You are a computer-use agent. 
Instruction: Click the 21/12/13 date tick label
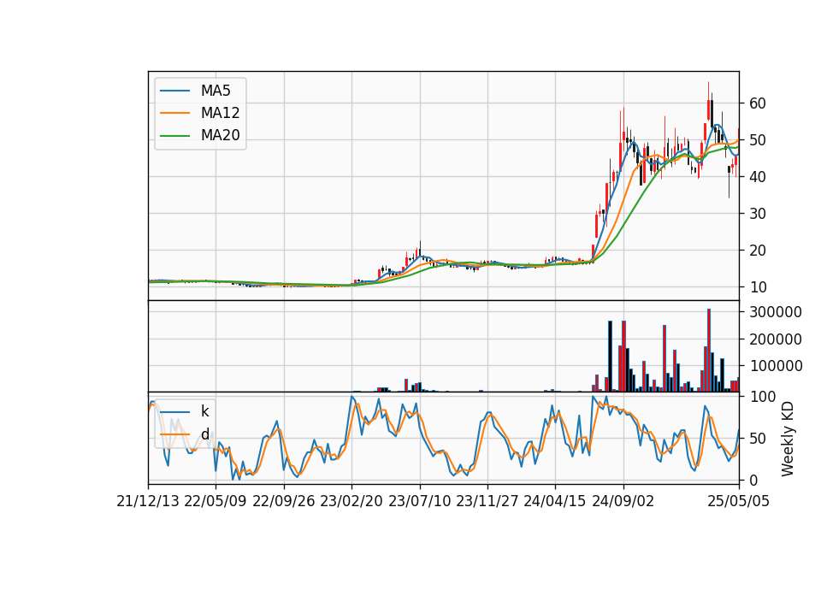coord(148,501)
